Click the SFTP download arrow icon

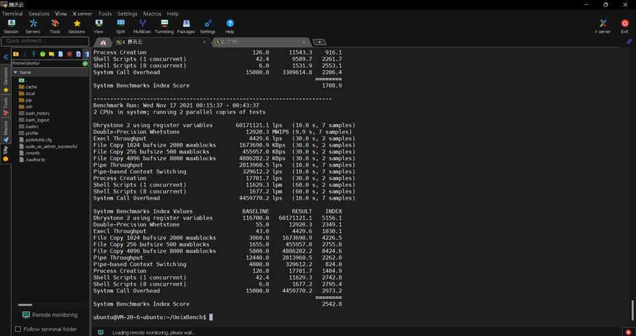[25, 54]
